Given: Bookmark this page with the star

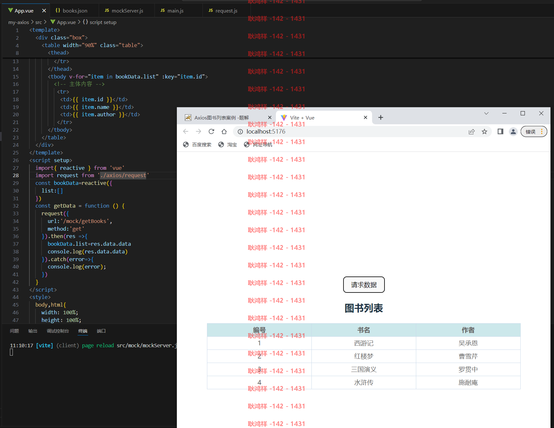Looking at the screenshot, I should pyautogui.click(x=484, y=132).
